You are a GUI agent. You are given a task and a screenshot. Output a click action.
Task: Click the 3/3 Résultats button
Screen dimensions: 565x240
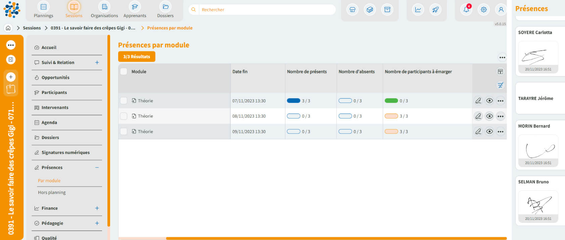pos(137,57)
